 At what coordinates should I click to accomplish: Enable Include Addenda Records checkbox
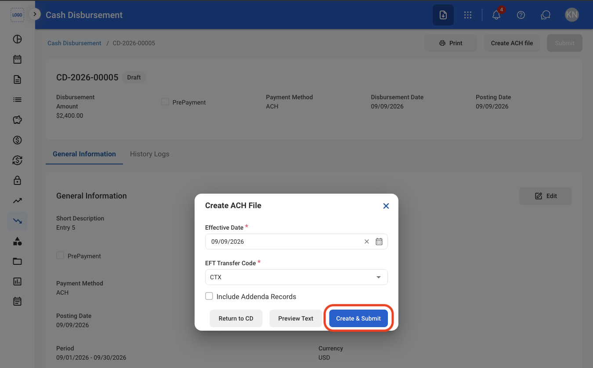pyautogui.click(x=209, y=296)
